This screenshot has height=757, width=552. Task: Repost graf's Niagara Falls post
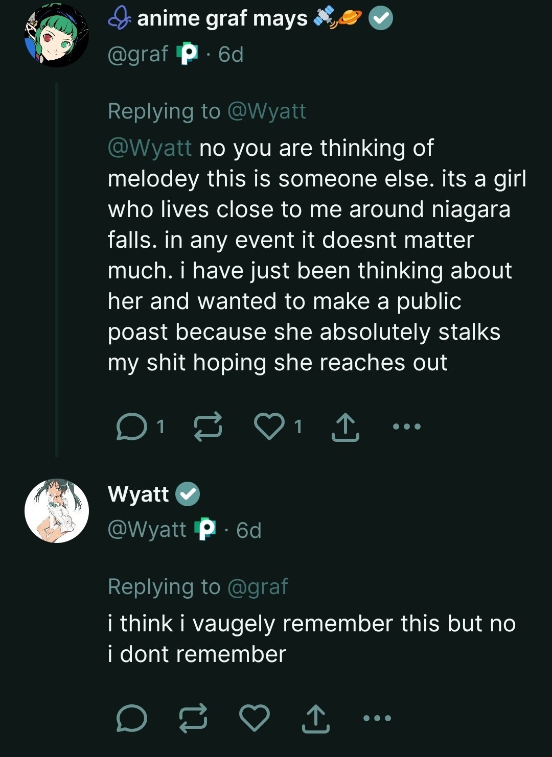tap(208, 426)
